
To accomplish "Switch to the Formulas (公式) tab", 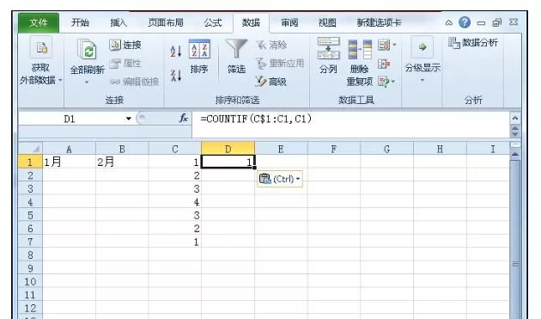I will pos(212,23).
